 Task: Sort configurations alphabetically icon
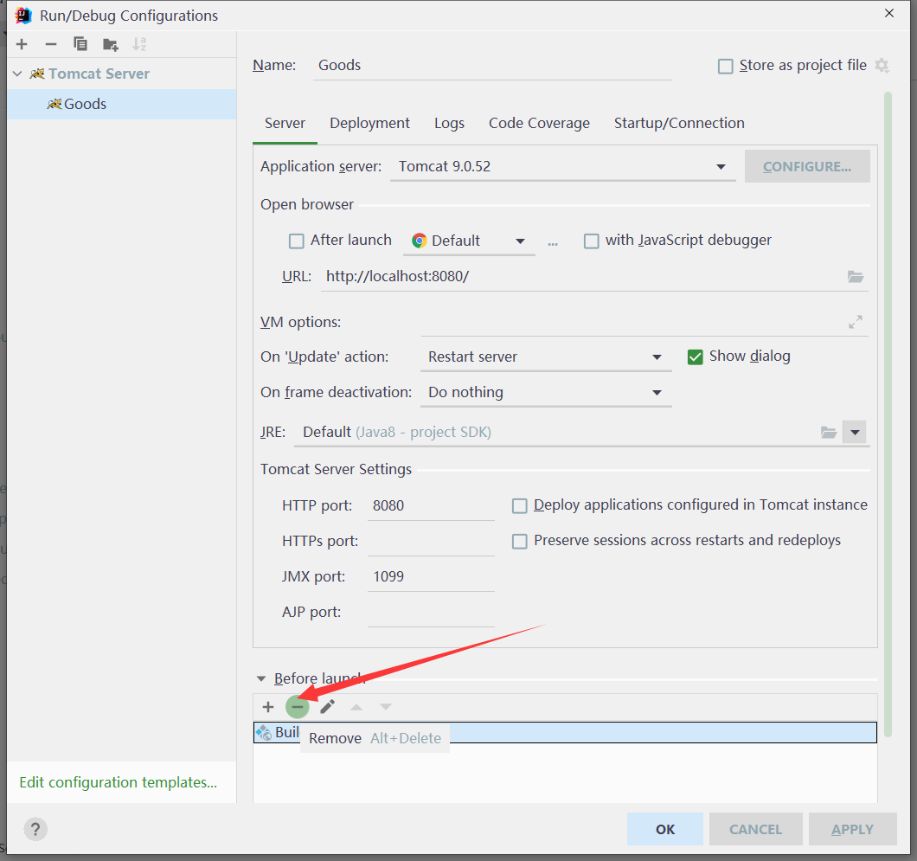point(139,44)
